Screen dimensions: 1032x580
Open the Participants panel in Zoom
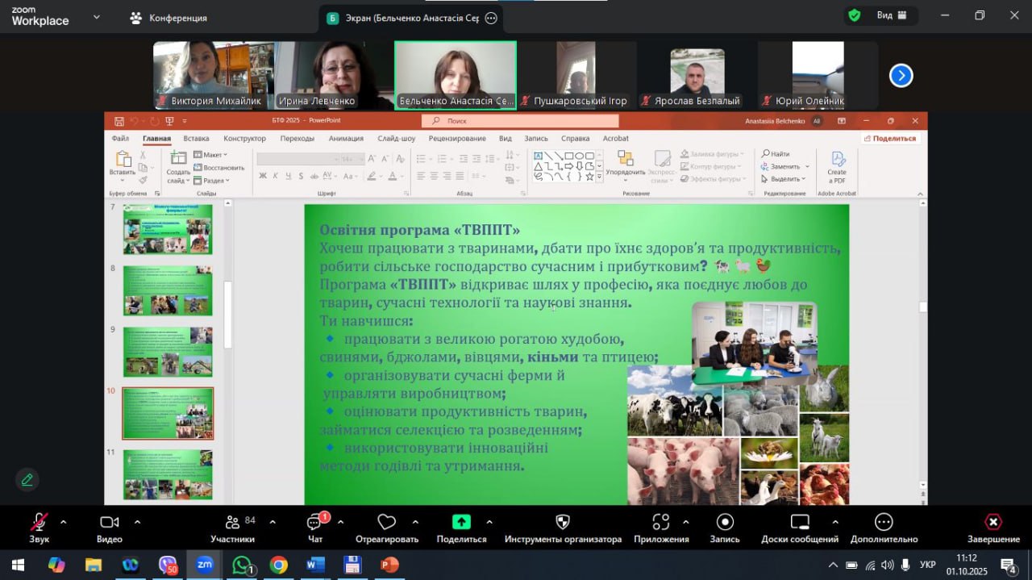tap(233, 522)
